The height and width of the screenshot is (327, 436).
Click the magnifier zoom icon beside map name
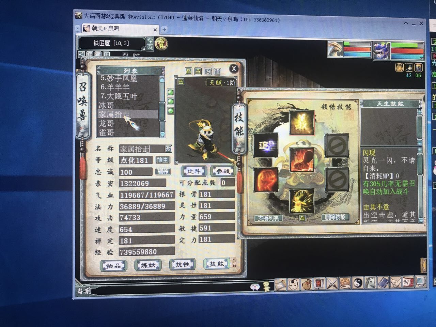(150, 47)
